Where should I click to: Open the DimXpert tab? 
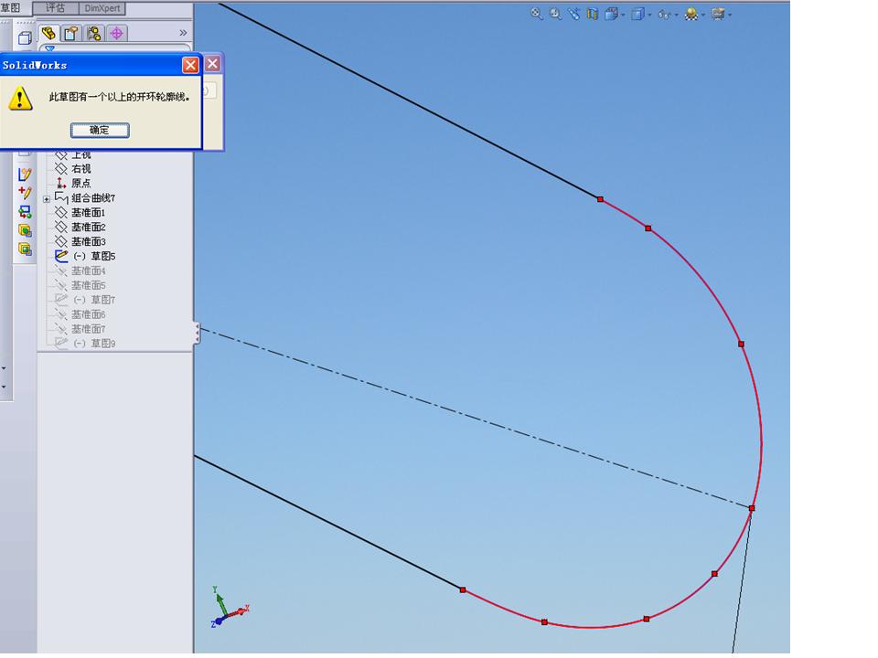click(102, 8)
